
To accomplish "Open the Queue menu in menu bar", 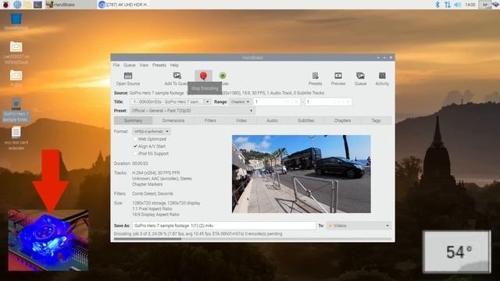I will click(x=129, y=65).
